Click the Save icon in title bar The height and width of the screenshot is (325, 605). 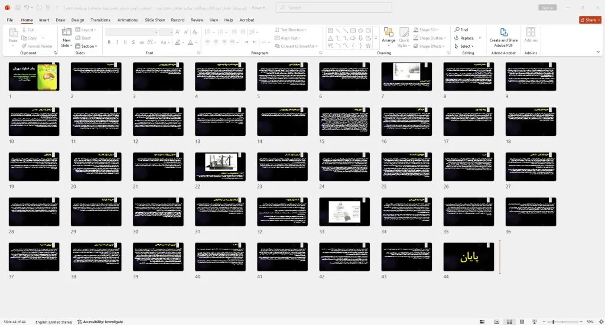(17, 7)
